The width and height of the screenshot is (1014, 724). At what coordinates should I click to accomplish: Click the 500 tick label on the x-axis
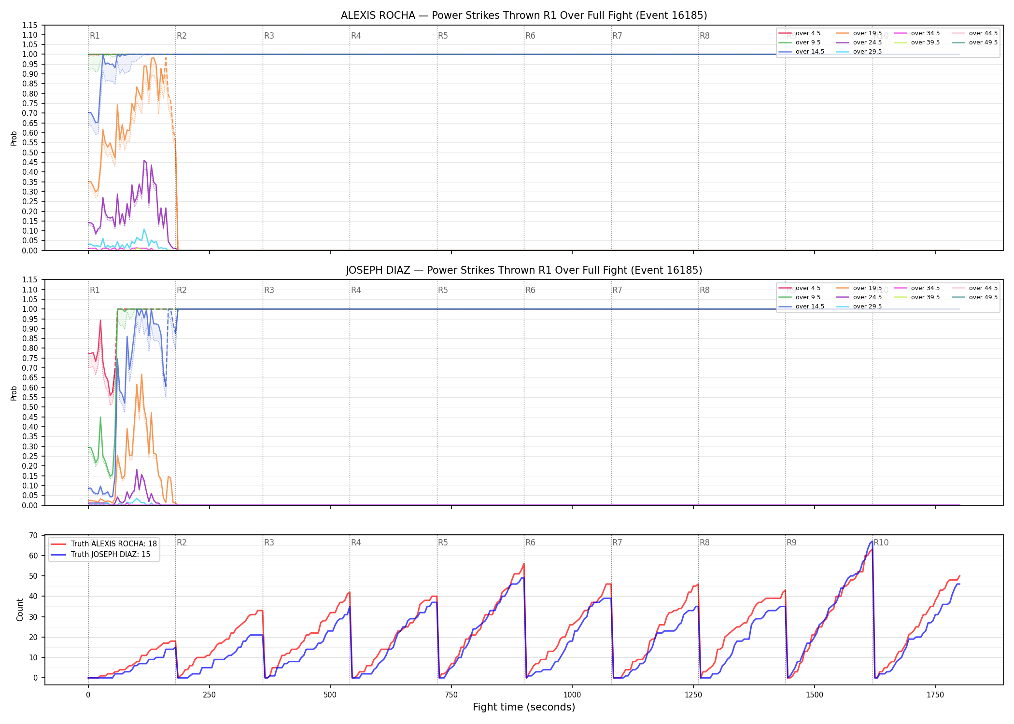point(330,695)
